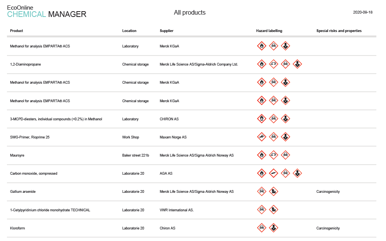Click the corrosive pictogram for 1,2-Diaminopropane

pyautogui.click(x=274, y=64)
